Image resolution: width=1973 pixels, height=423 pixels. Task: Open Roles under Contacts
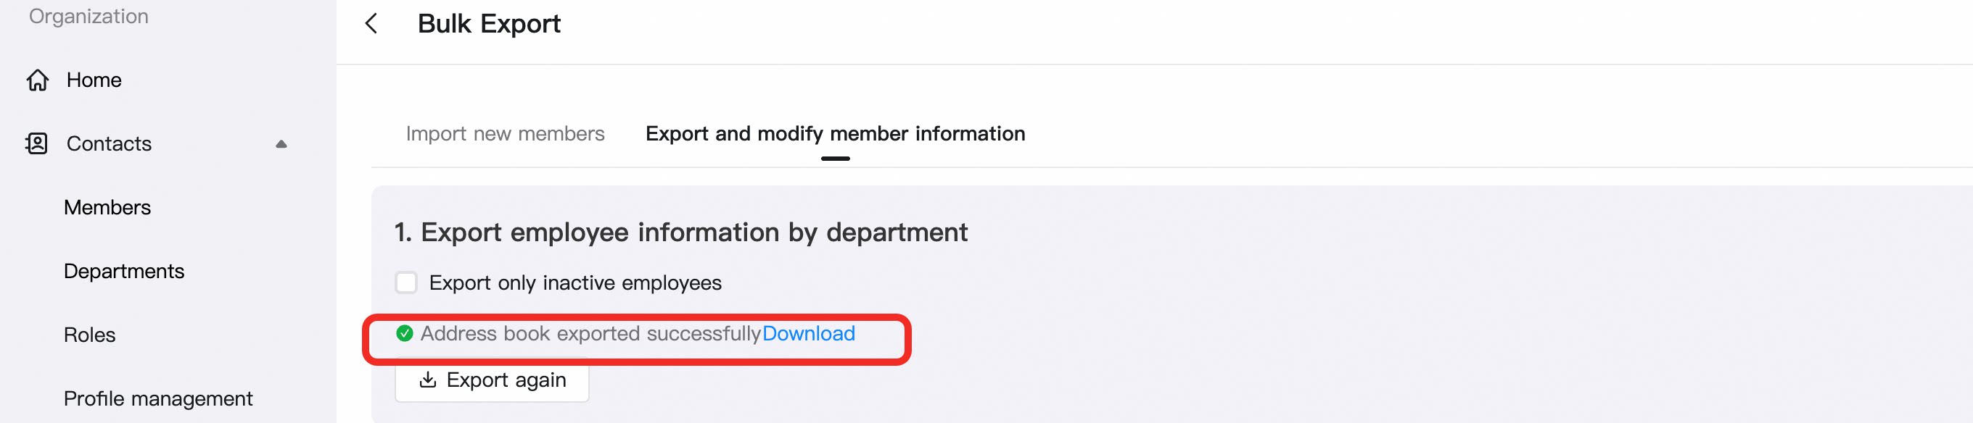click(x=90, y=335)
